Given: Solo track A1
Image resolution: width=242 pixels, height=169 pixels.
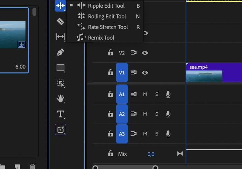Looking at the screenshot, I should (157, 94).
